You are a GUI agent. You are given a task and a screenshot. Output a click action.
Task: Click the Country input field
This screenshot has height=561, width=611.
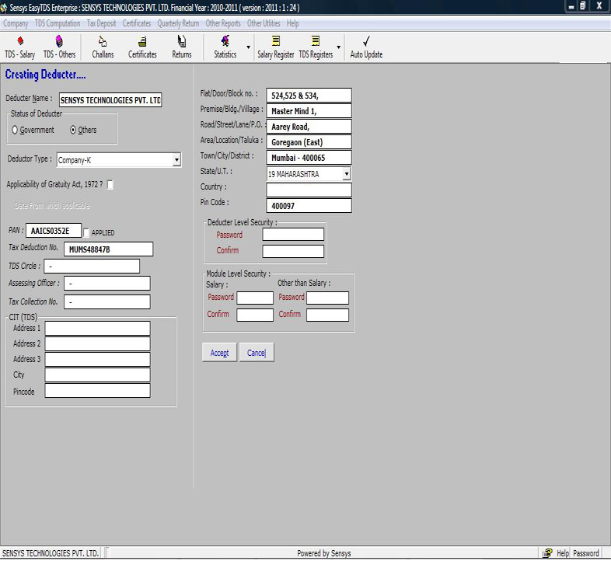tap(309, 190)
